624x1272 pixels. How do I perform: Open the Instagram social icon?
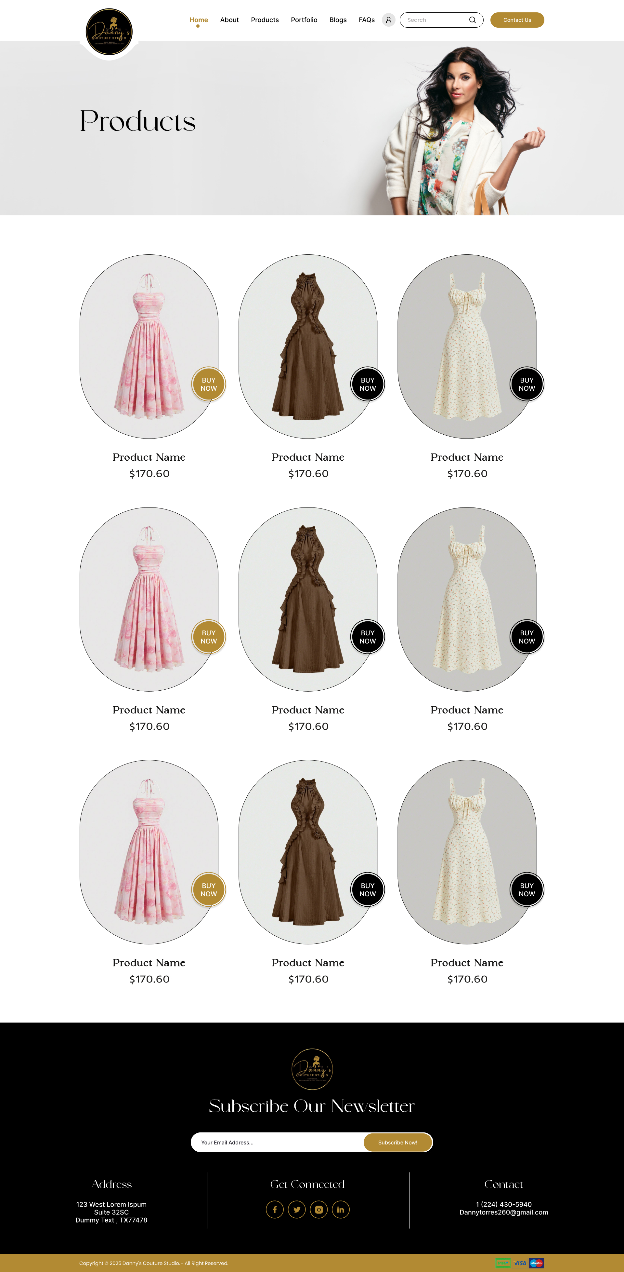318,1209
